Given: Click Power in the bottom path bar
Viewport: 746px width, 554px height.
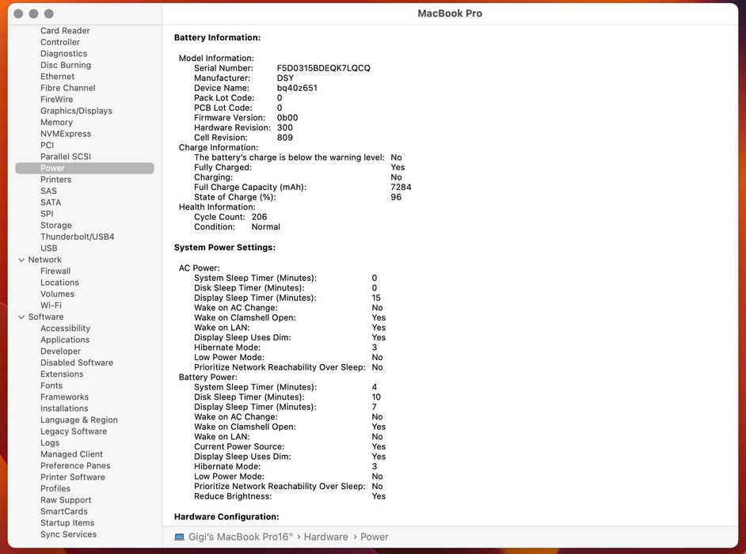Looking at the screenshot, I should coord(375,537).
